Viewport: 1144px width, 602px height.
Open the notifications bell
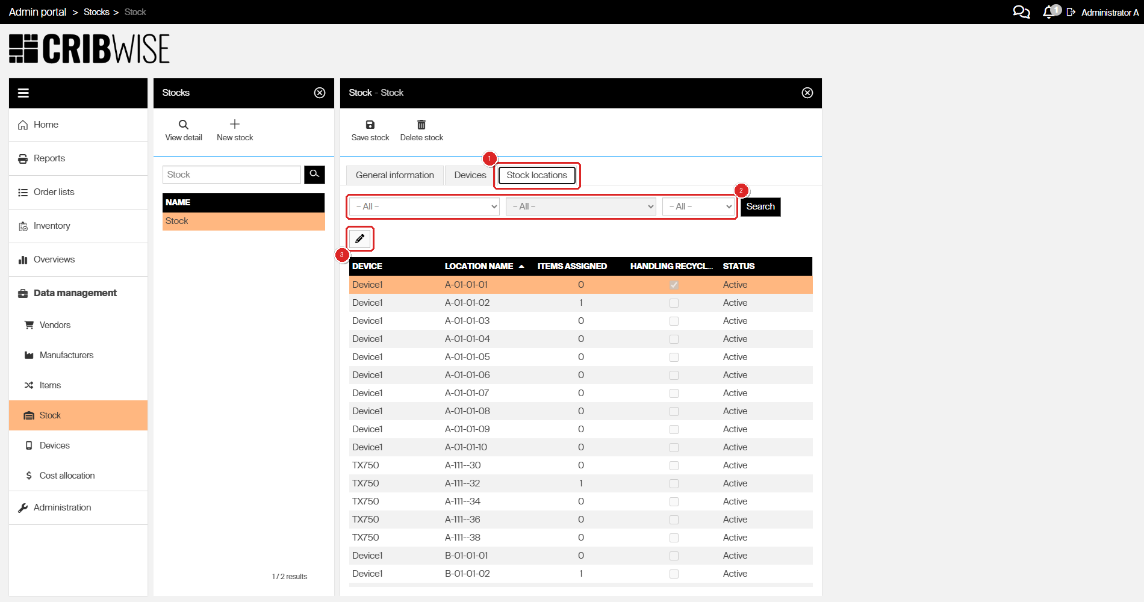click(1050, 12)
